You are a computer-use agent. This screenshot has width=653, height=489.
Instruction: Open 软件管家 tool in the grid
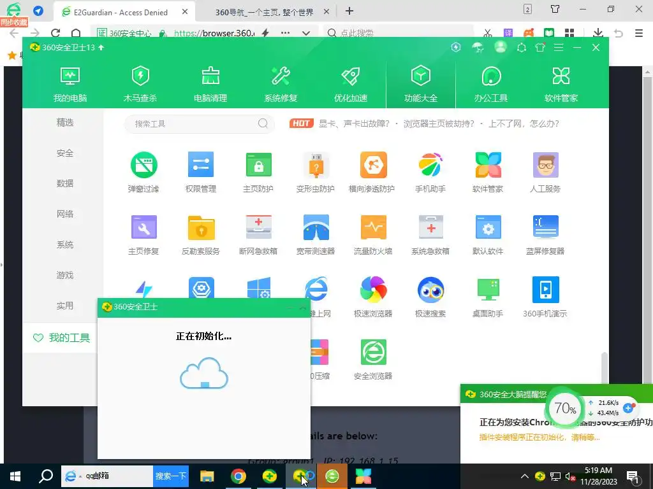488,172
